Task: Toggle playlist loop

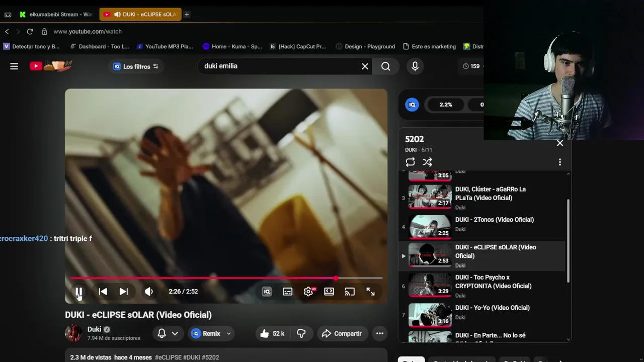Action: point(410,162)
